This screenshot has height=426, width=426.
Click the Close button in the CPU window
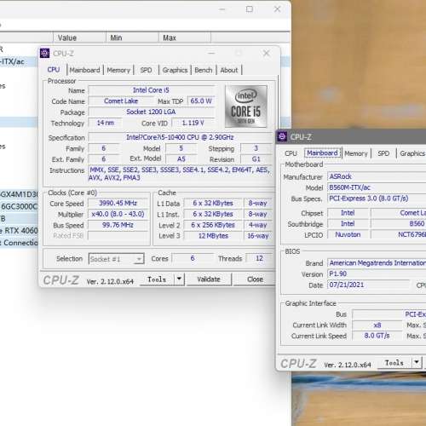coord(255,279)
